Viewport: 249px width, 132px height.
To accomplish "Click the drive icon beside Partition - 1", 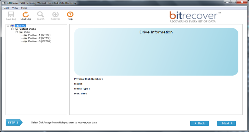I will pos(25,35).
